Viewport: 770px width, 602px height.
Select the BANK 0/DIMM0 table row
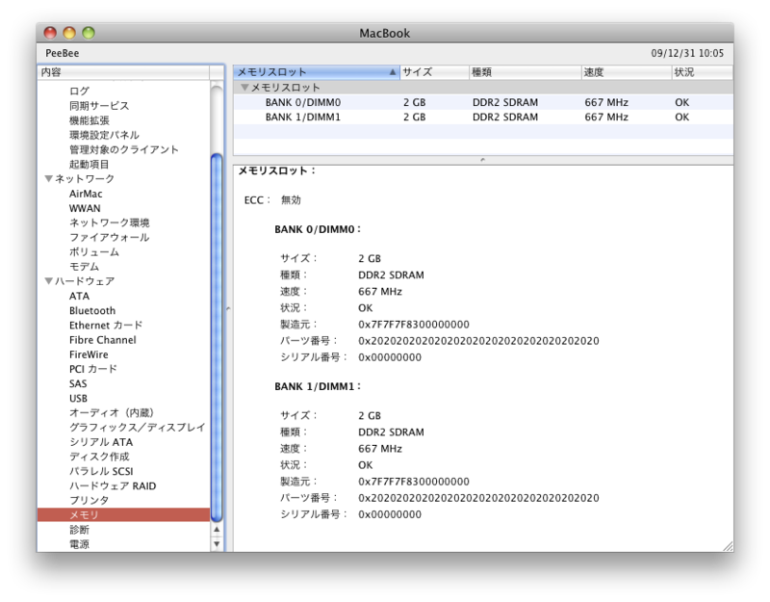click(483, 102)
